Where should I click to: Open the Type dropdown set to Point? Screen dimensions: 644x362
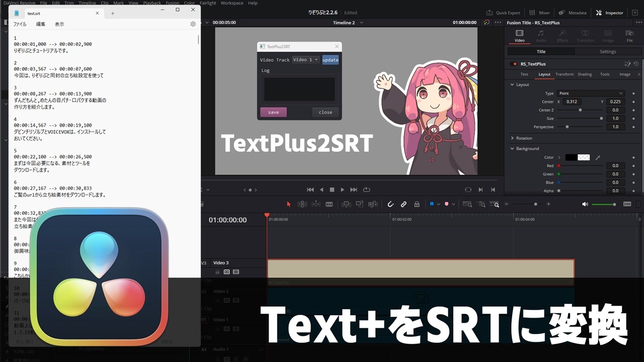click(590, 93)
